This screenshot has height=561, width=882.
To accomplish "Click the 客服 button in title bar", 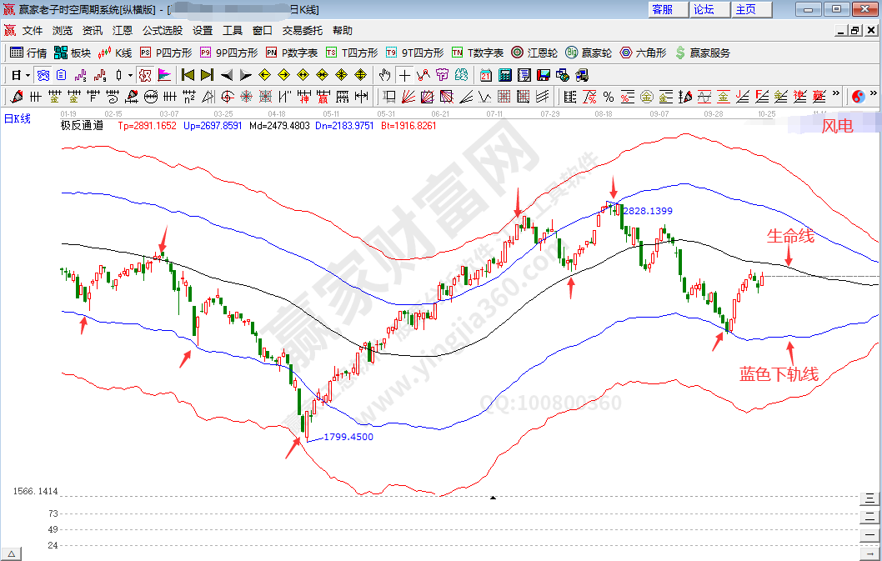I will click(663, 9).
